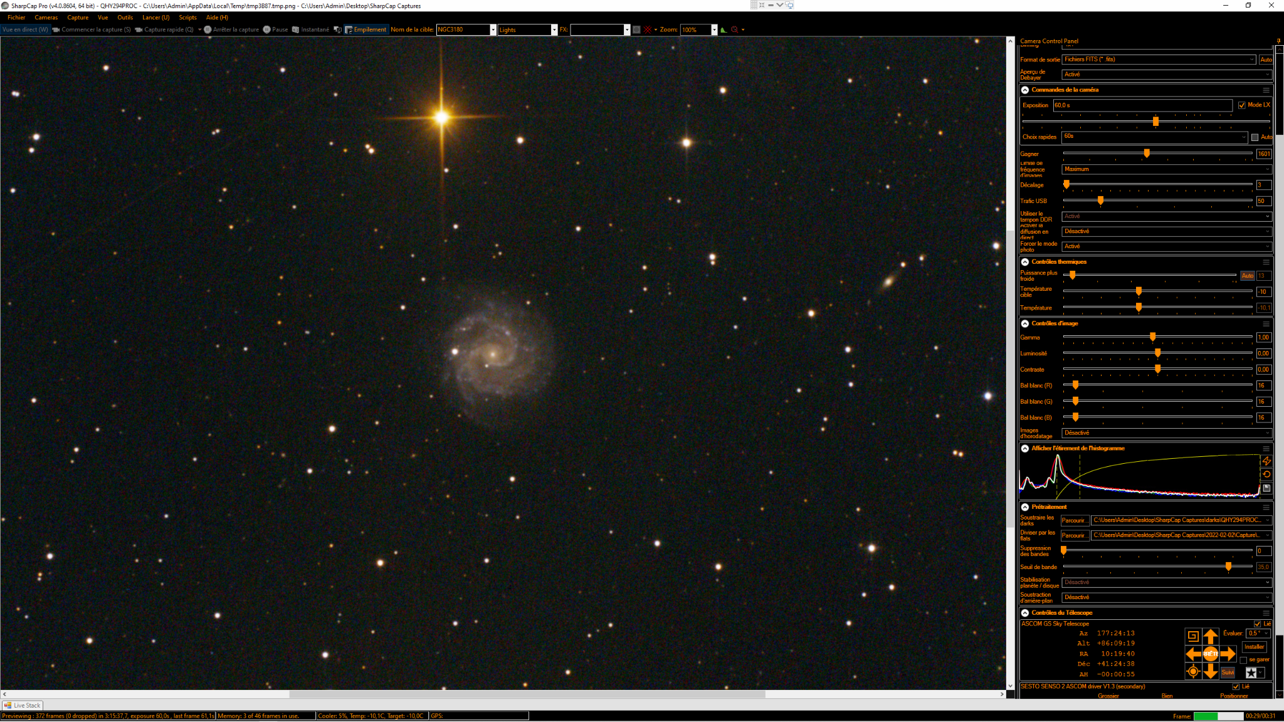The height and width of the screenshot is (722, 1284).
Task: Open the Soustraction d'arrière-plan dropdown
Action: (x=1167, y=597)
